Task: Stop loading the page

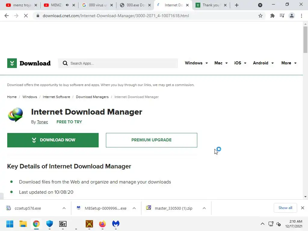Action: tap(26, 16)
